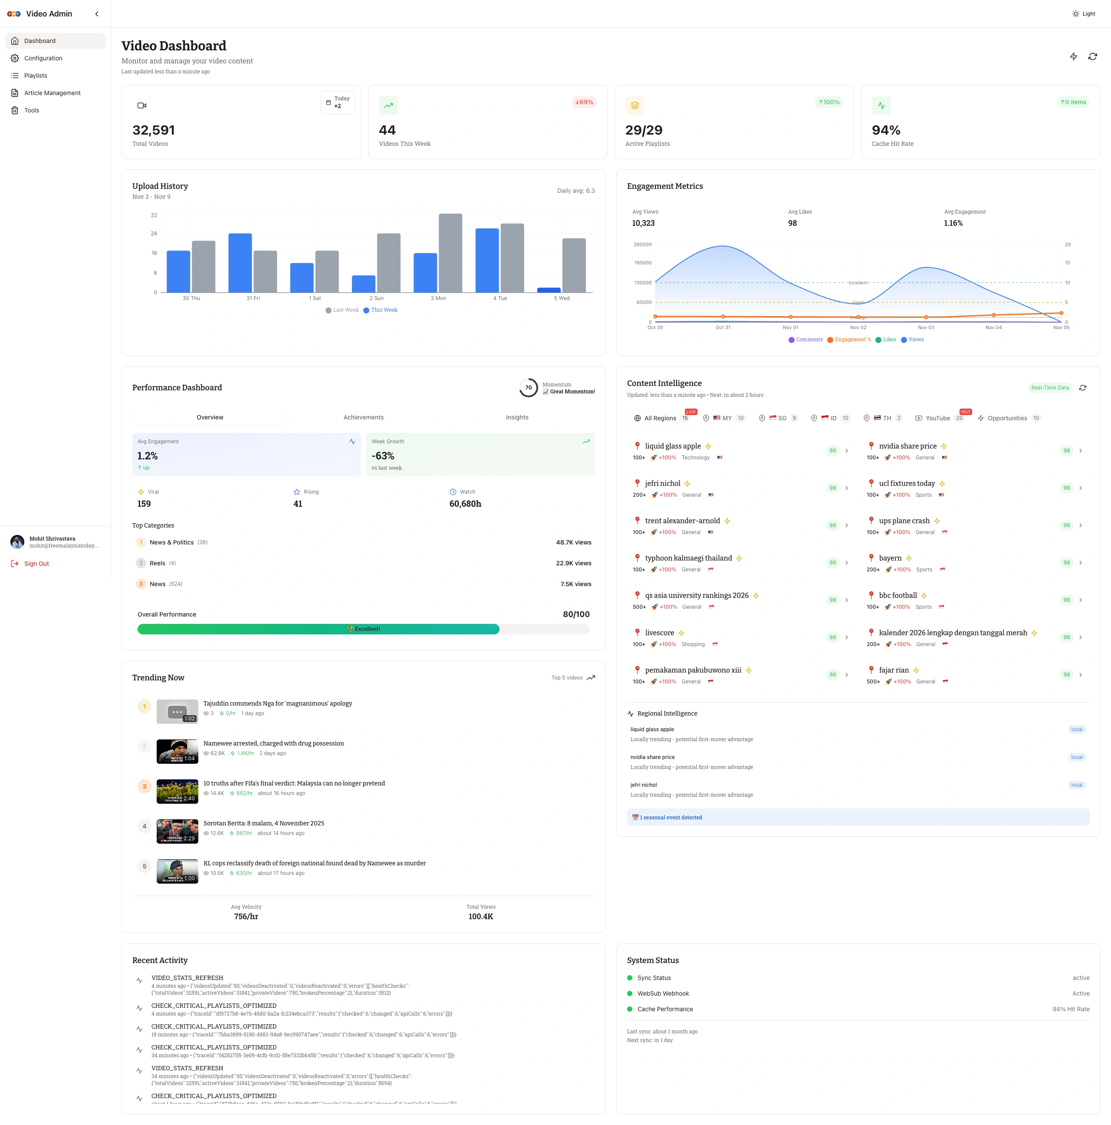Viewport: 1111px width, 1125px height.
Task: Open Configuration via its gear icon
Action: (x=15, y=58)
